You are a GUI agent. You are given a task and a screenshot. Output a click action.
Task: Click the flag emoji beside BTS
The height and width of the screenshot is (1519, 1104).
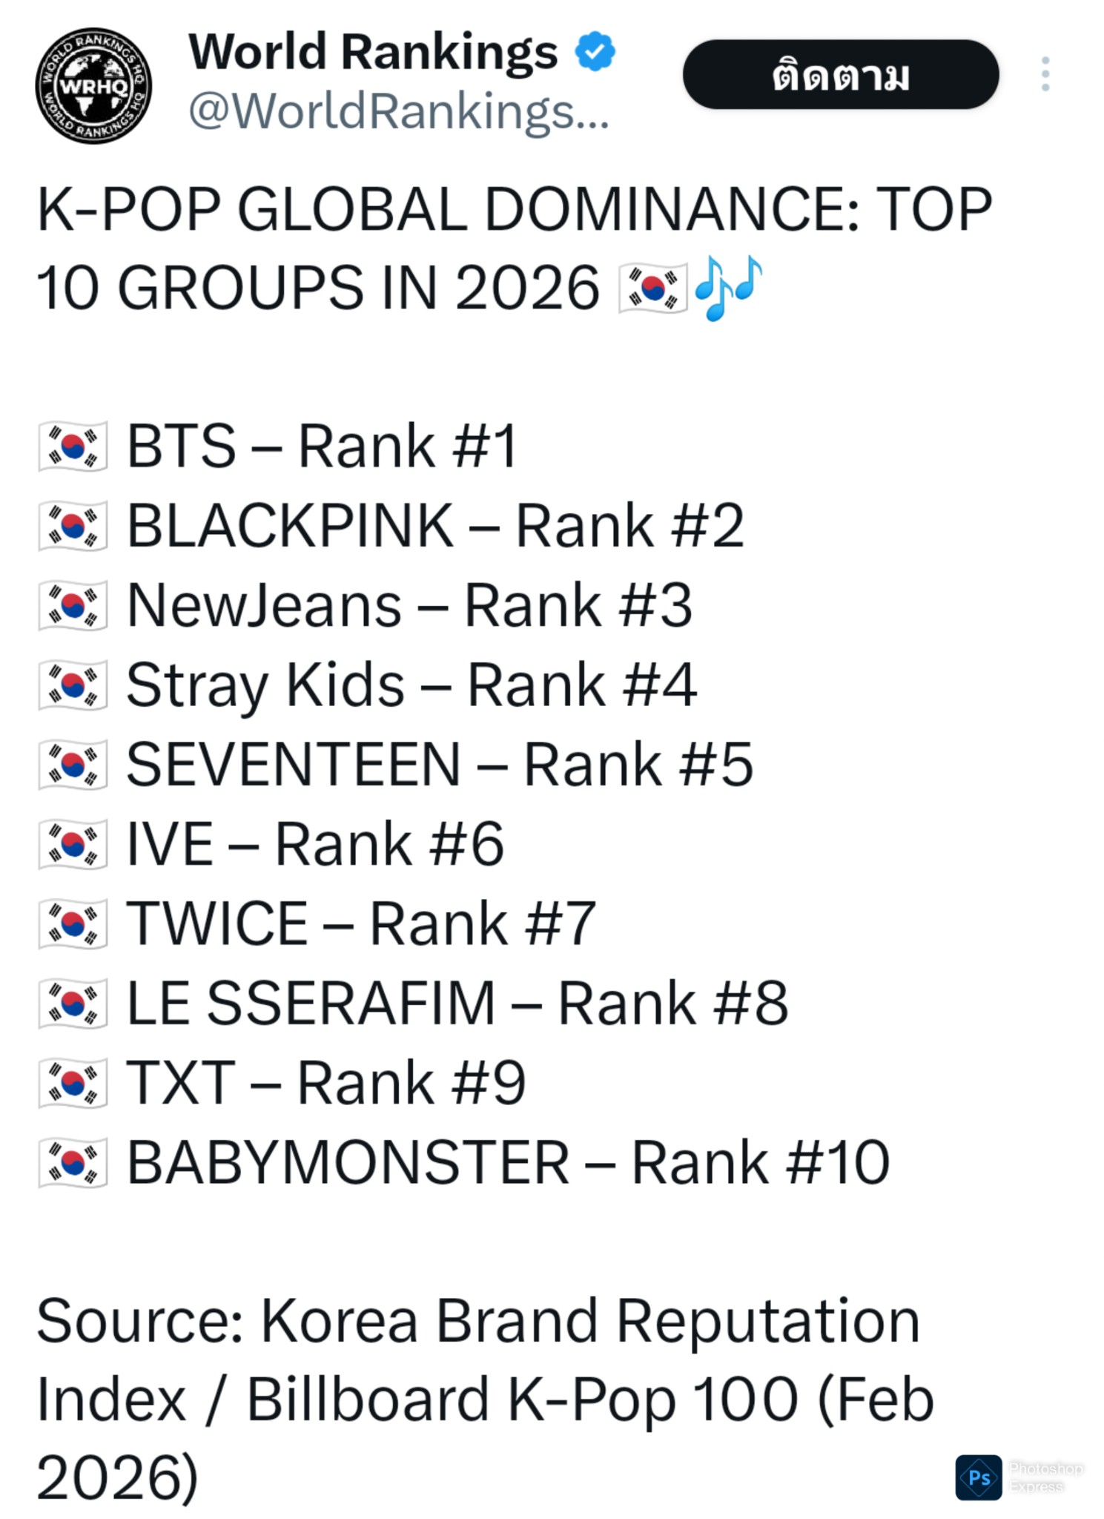coord(73,447)
